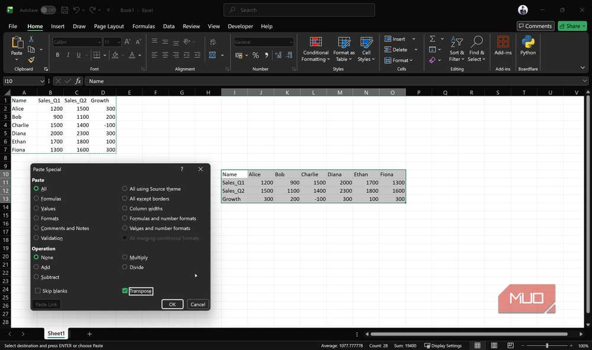Click the Comma Style icon
Screen dimensions: 592x350
266,56
